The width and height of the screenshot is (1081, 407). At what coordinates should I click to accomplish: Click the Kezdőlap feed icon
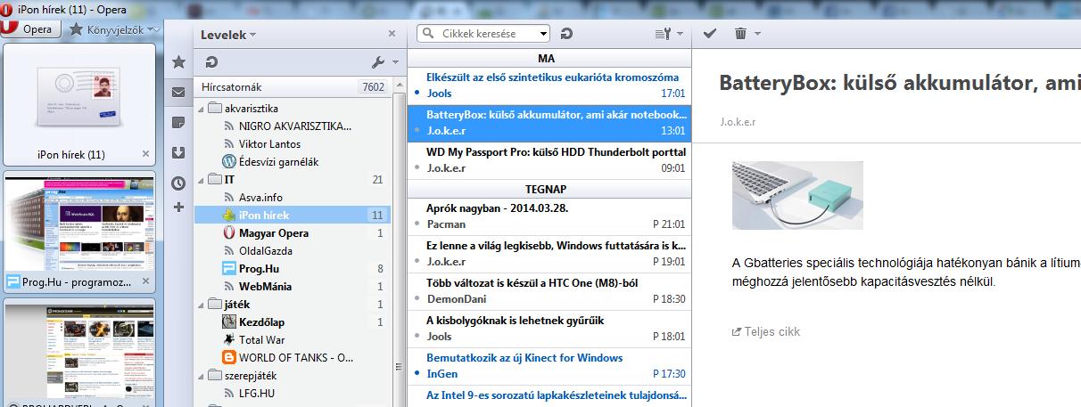[x=229, y=322]
